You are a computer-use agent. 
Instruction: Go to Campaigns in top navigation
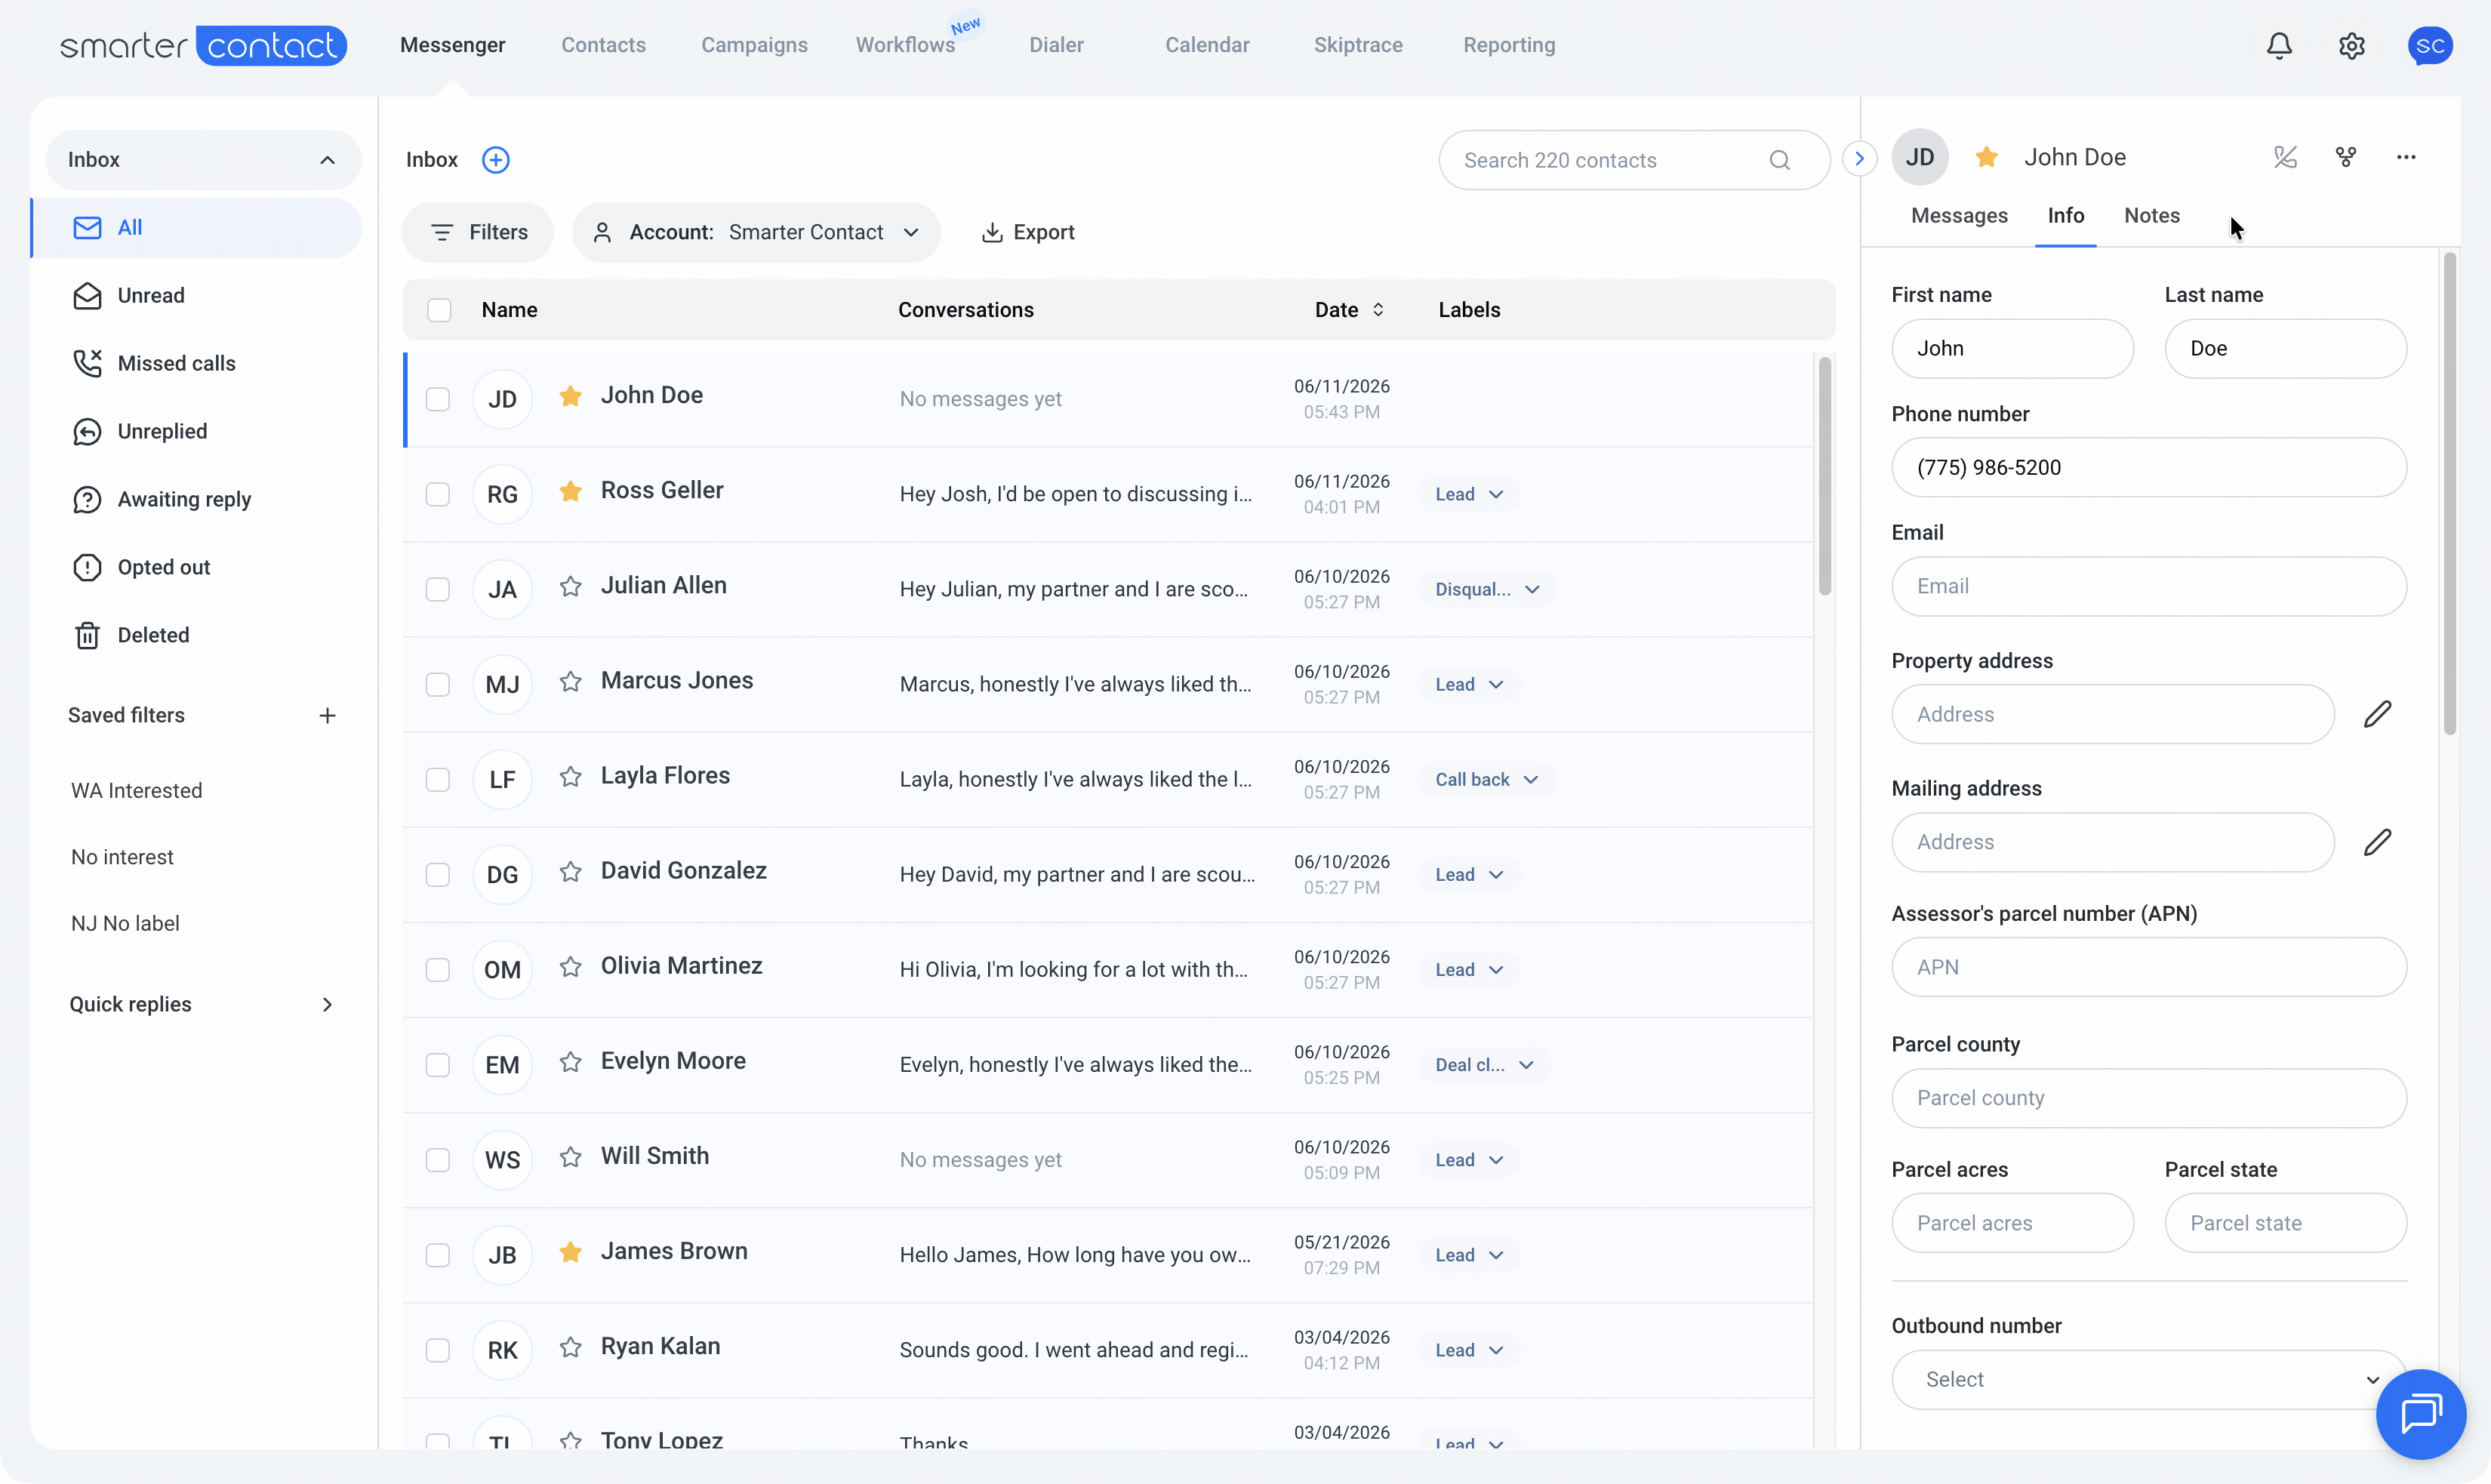(x=754, y=45)
